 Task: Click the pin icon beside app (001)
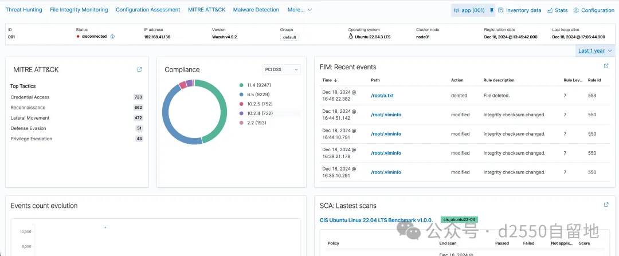coord(491,10)
